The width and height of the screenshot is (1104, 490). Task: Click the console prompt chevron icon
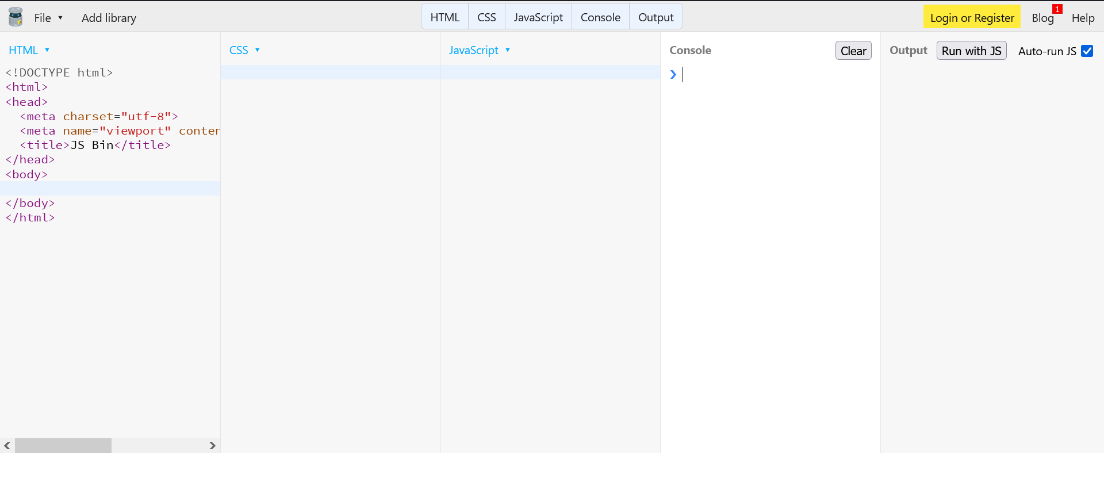(x=673, y=74)
